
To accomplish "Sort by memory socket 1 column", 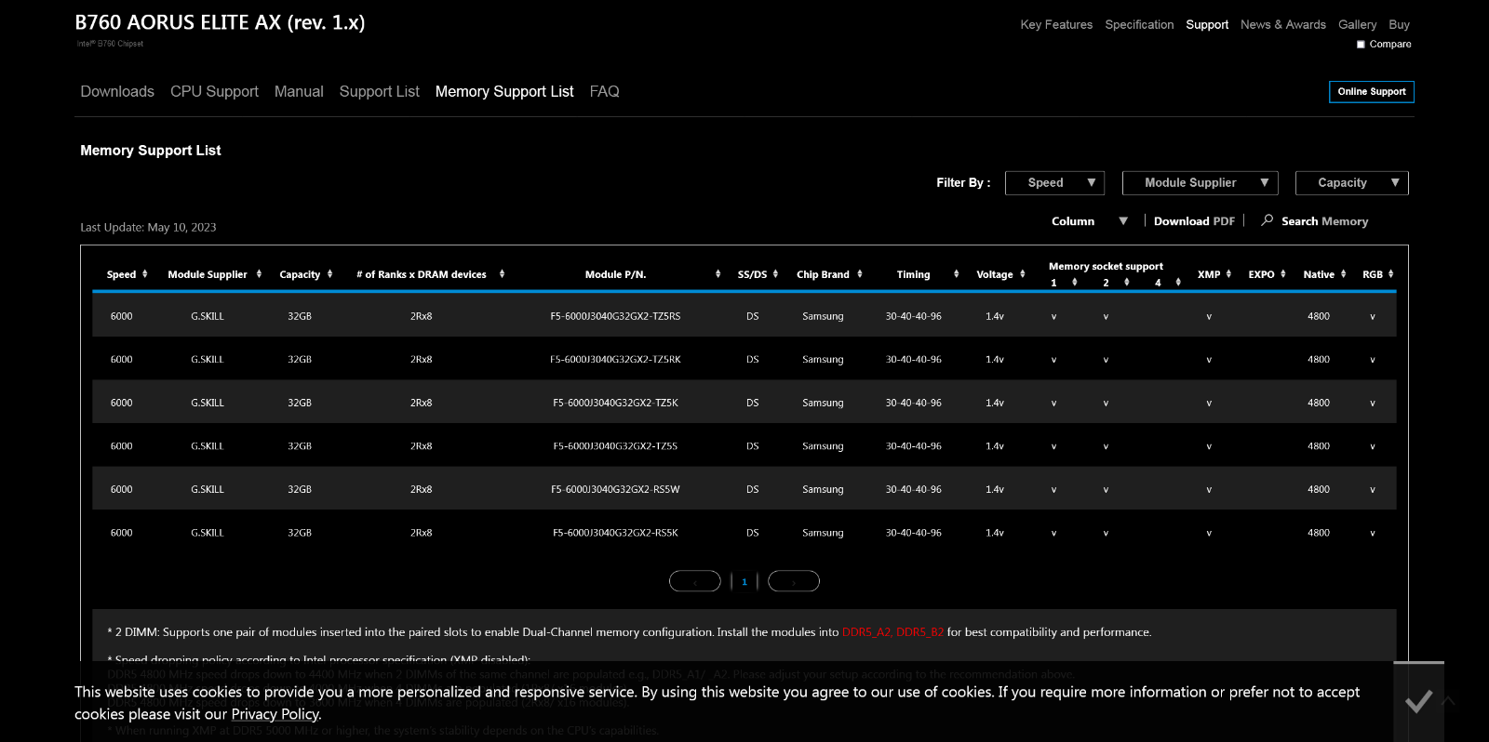I will (1074, 283).
